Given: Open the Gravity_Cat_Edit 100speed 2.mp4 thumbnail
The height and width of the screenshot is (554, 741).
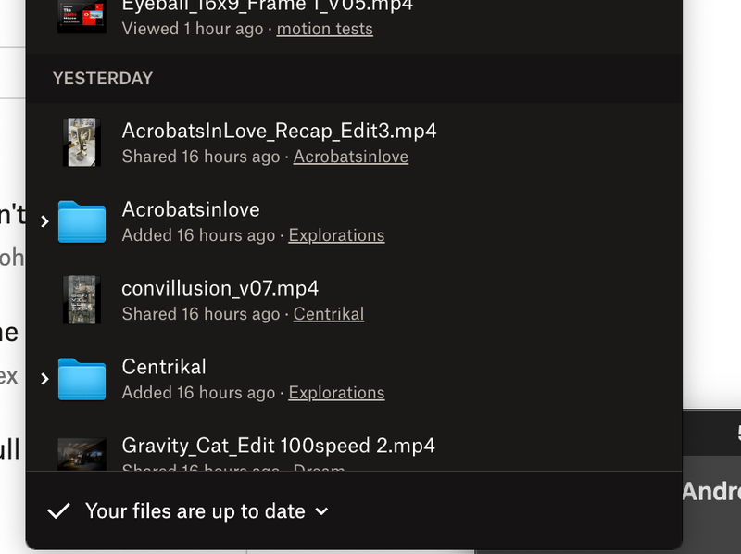Looking at the screenshot, I should (81, 454).
